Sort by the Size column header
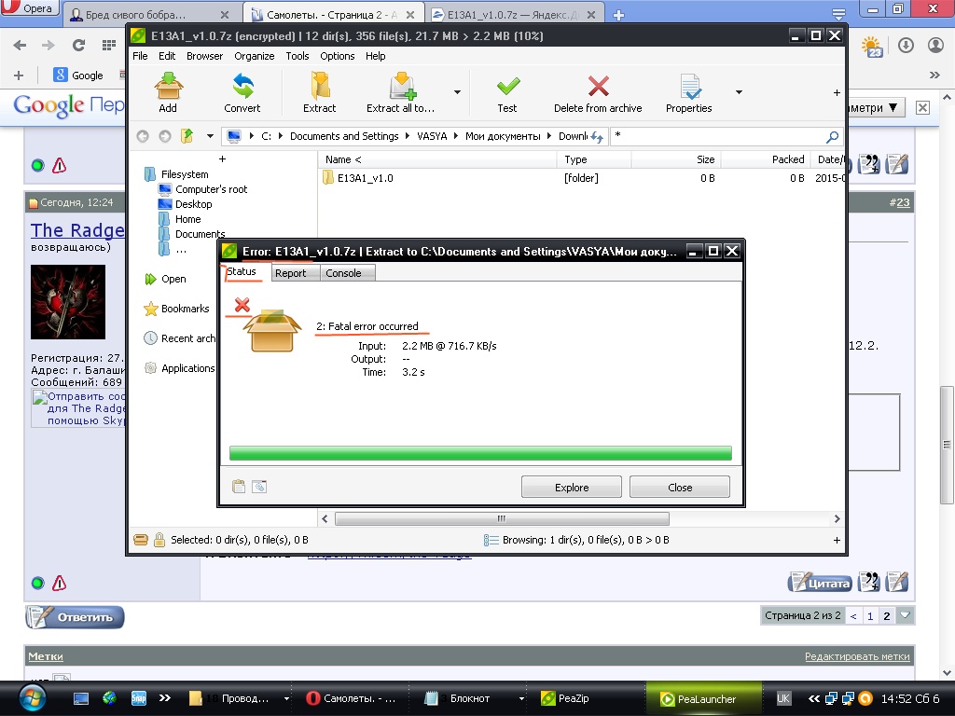 point(676,159)
